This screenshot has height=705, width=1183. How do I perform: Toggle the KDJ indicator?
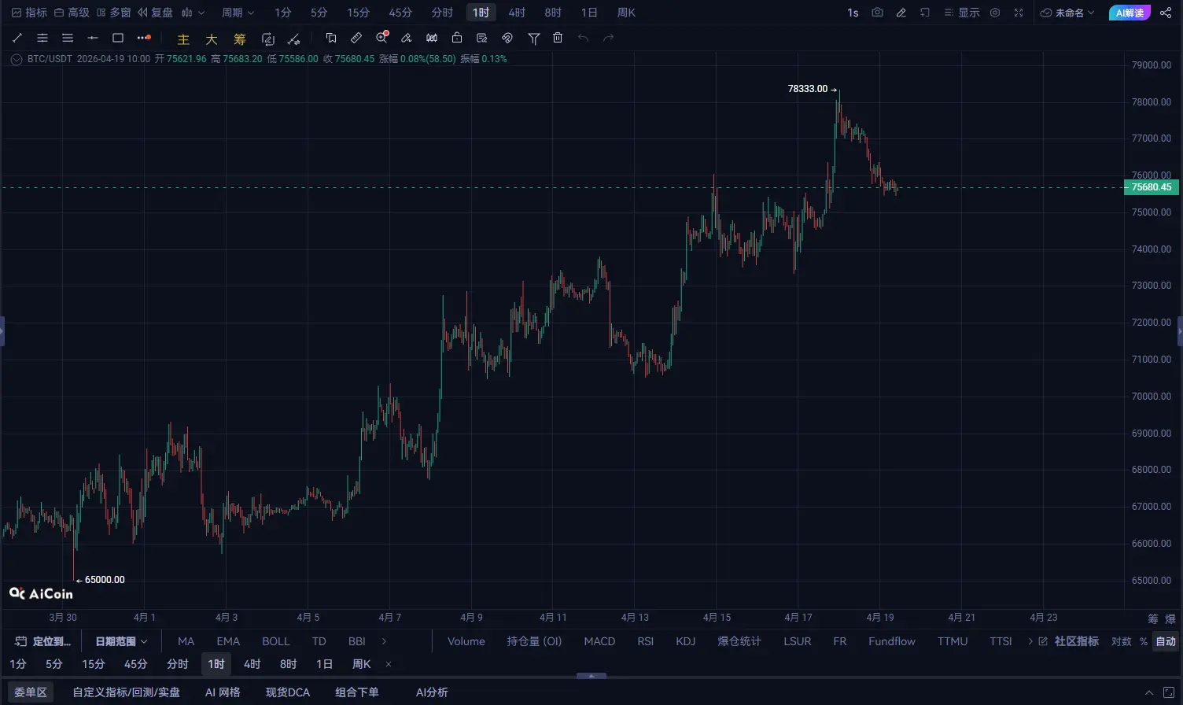(686, 641)
